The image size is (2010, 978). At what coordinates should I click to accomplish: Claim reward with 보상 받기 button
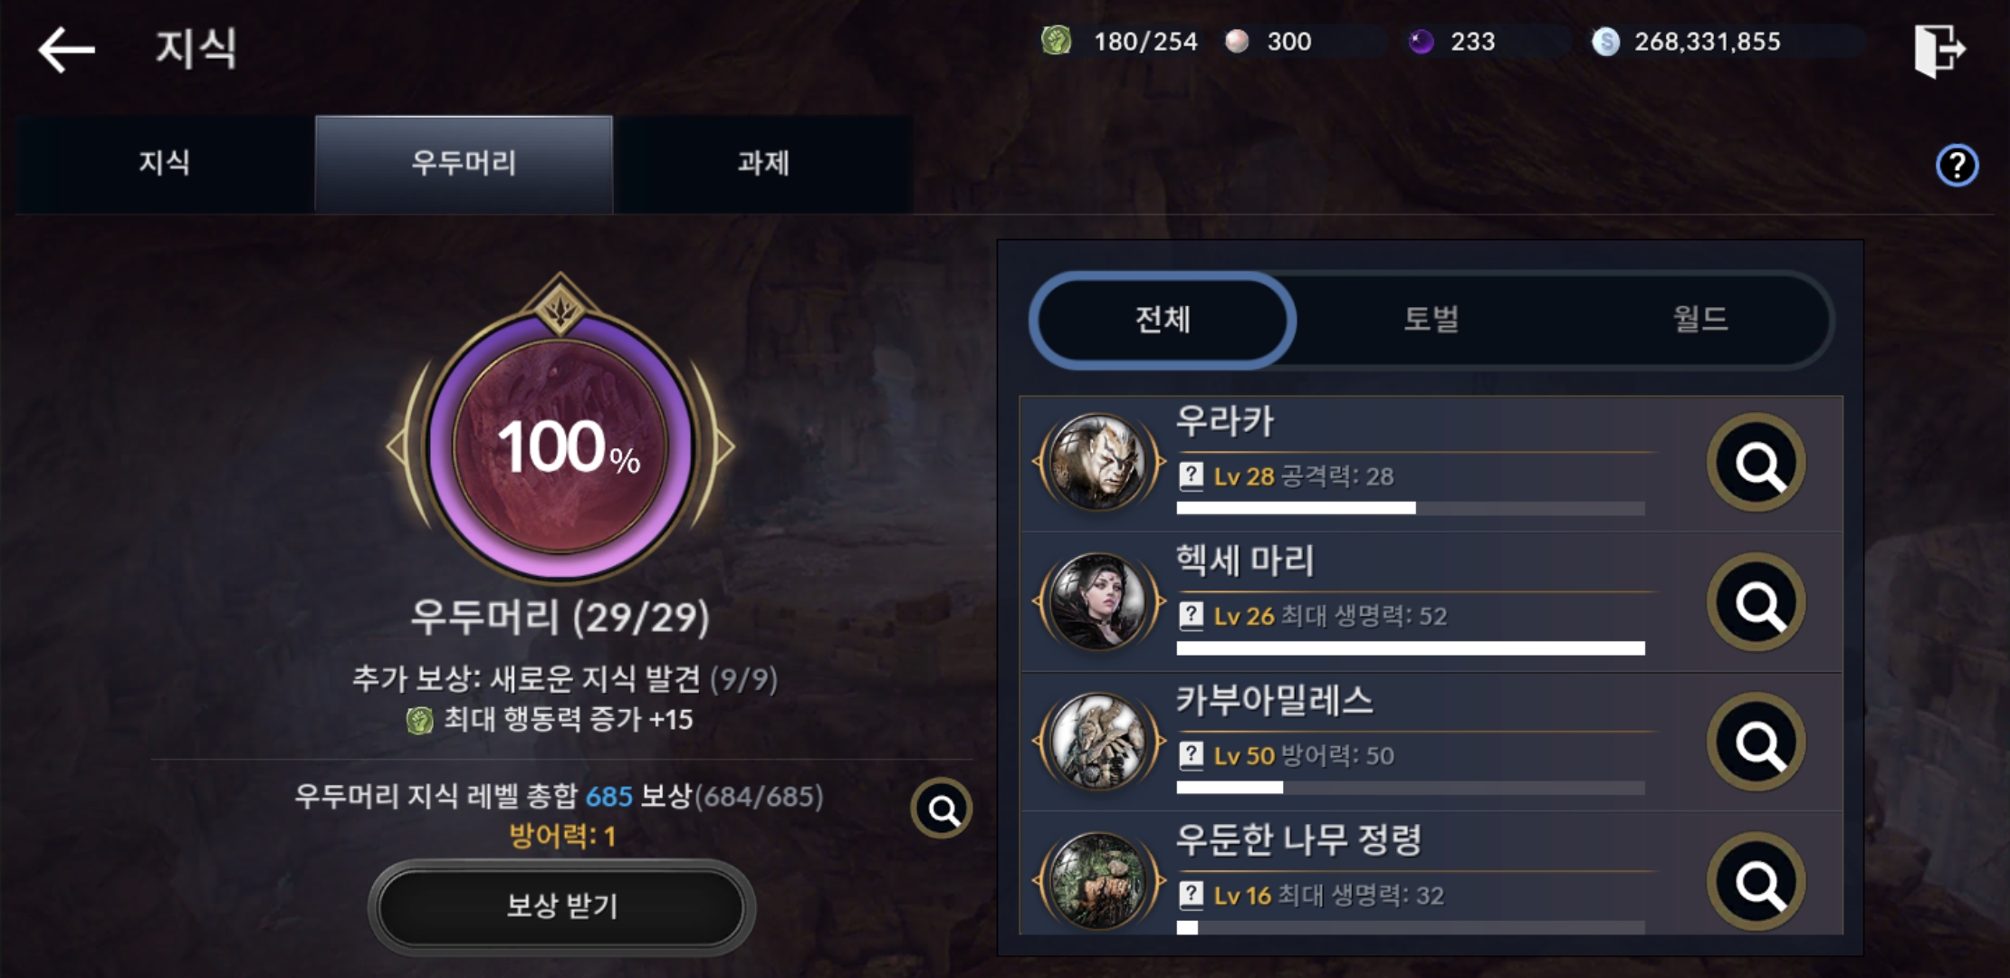[x=561, y=906]
